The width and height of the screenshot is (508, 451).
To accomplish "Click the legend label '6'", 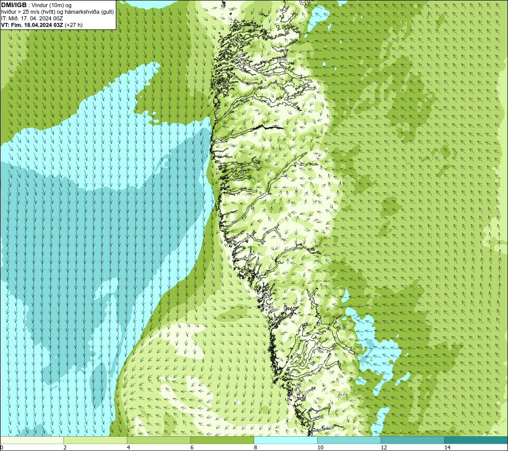I will (192, 448).
